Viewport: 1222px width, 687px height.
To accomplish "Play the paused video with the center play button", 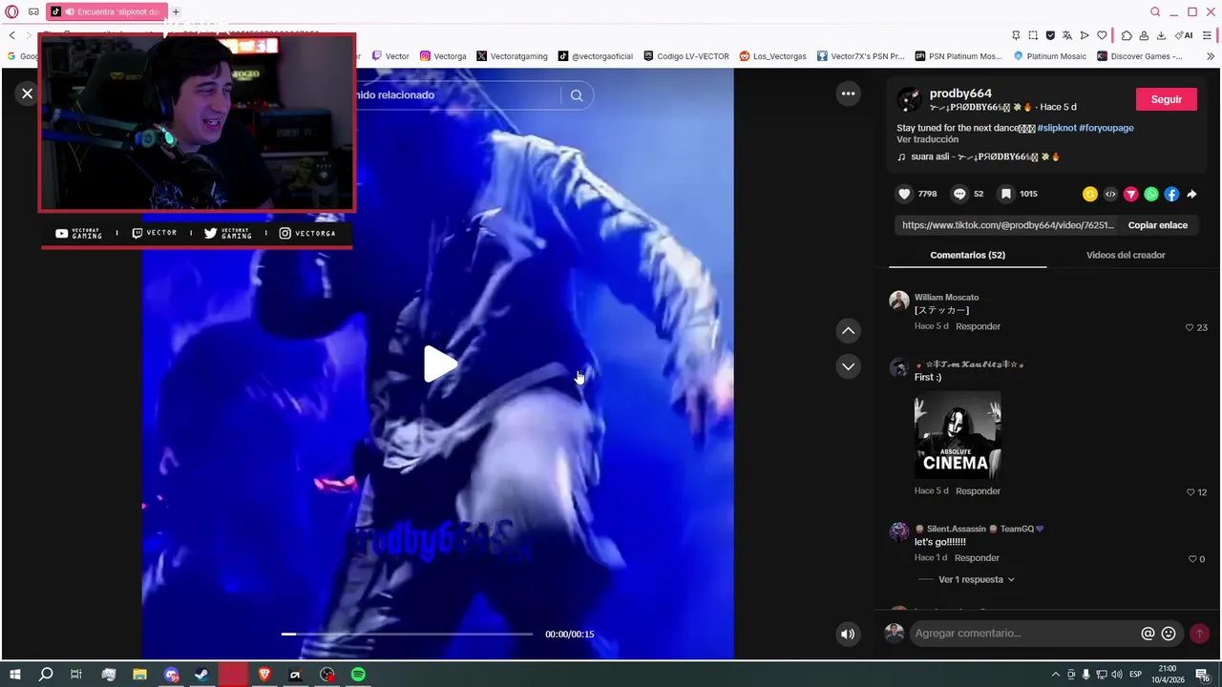I will [x=439, y=364].
